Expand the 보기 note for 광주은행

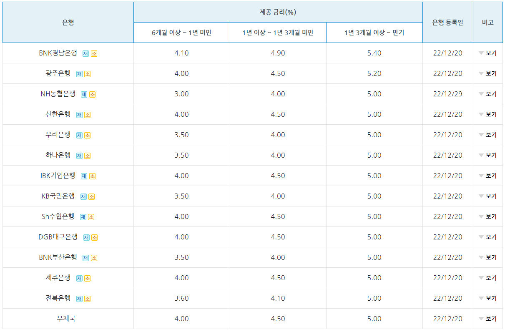click(488, 73)
